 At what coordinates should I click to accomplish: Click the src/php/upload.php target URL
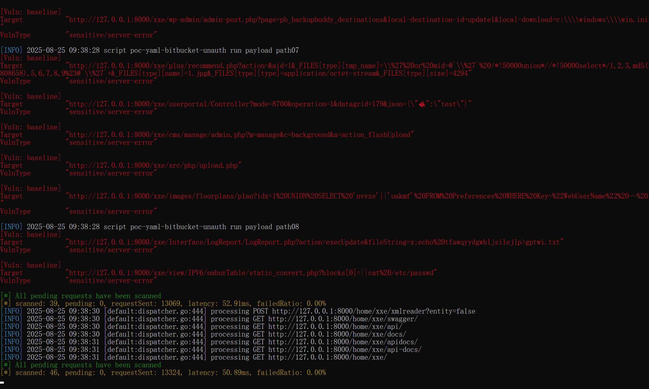click(153, 166)
